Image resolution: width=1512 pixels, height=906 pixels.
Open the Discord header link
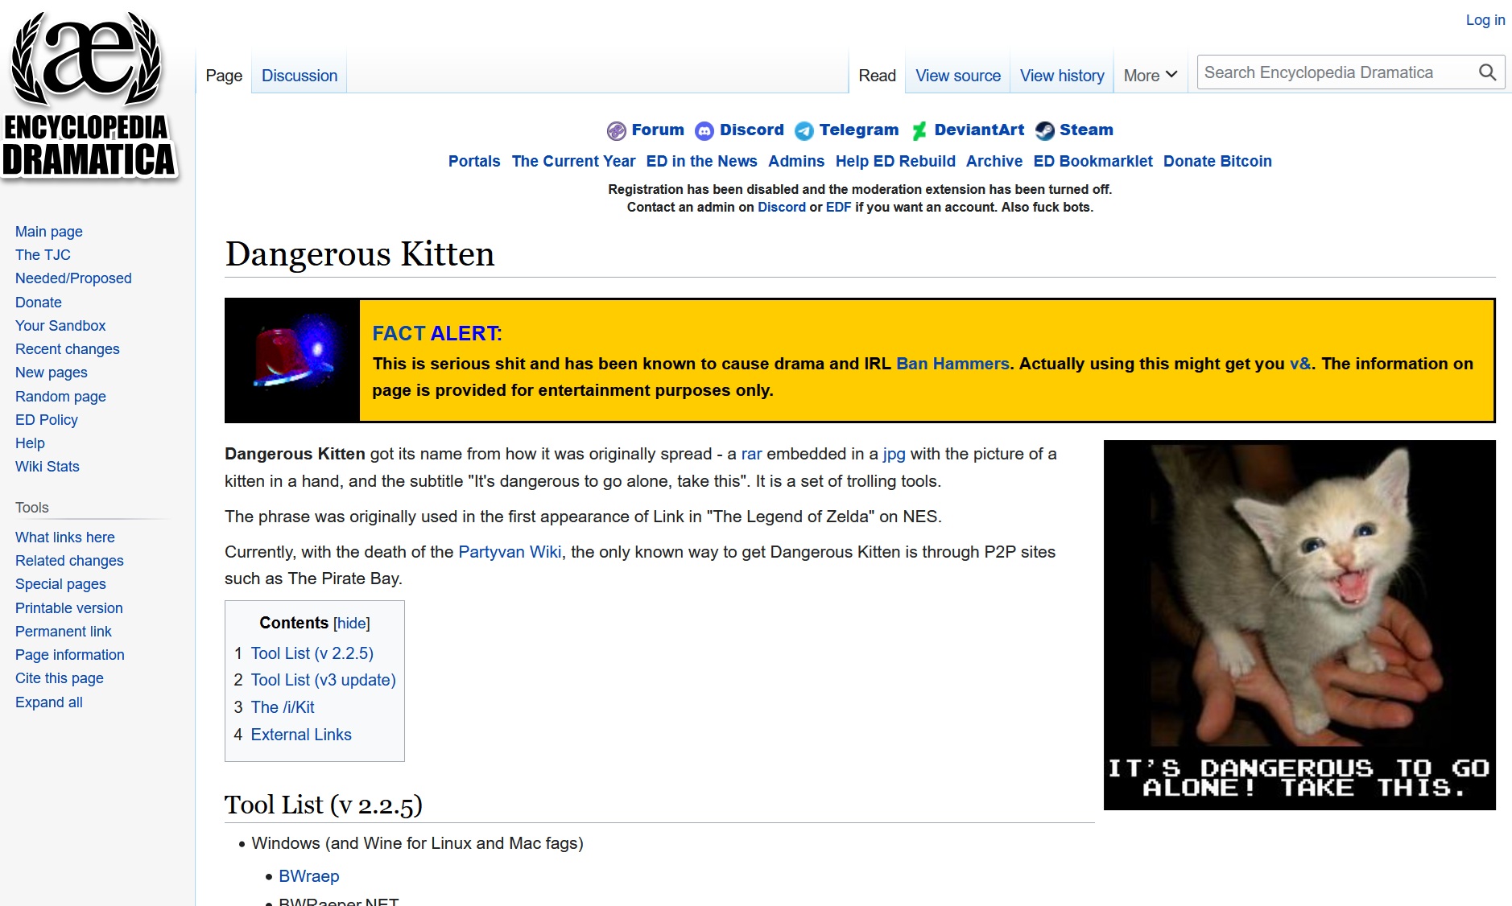(x=752, y=130)
